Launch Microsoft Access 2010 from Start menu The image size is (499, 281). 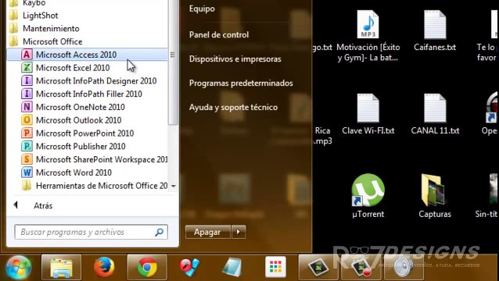pyautogui.click(x=87, y=55)
